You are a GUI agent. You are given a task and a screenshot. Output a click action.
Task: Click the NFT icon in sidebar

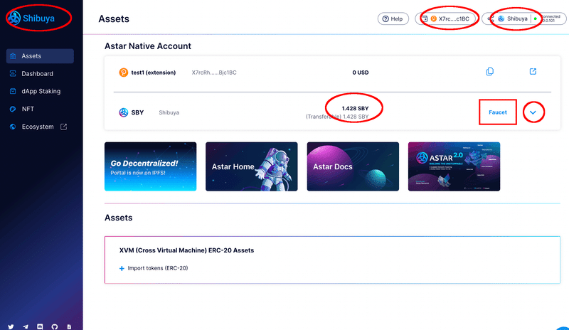(13, 109)
